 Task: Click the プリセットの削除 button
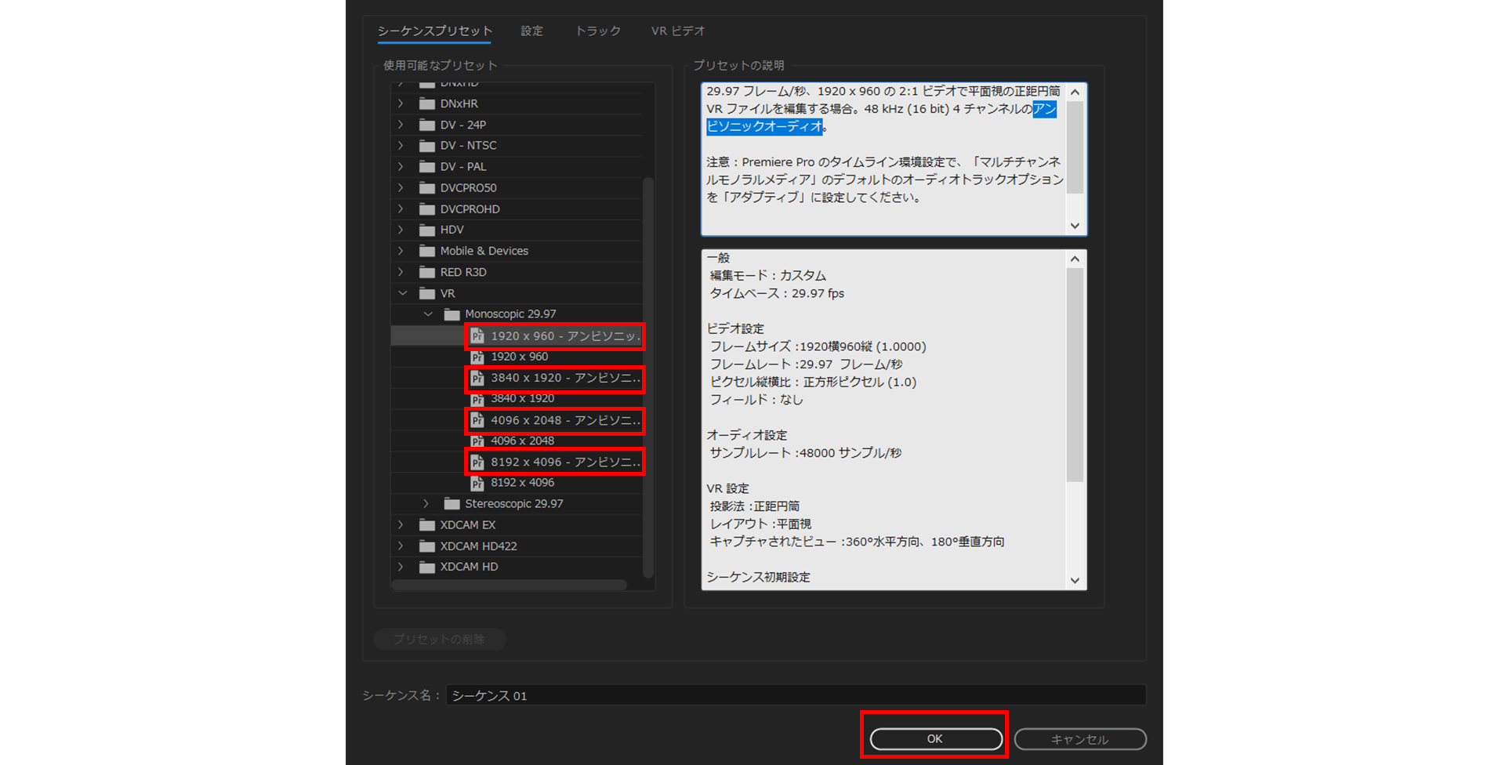(x=440, y=640)
